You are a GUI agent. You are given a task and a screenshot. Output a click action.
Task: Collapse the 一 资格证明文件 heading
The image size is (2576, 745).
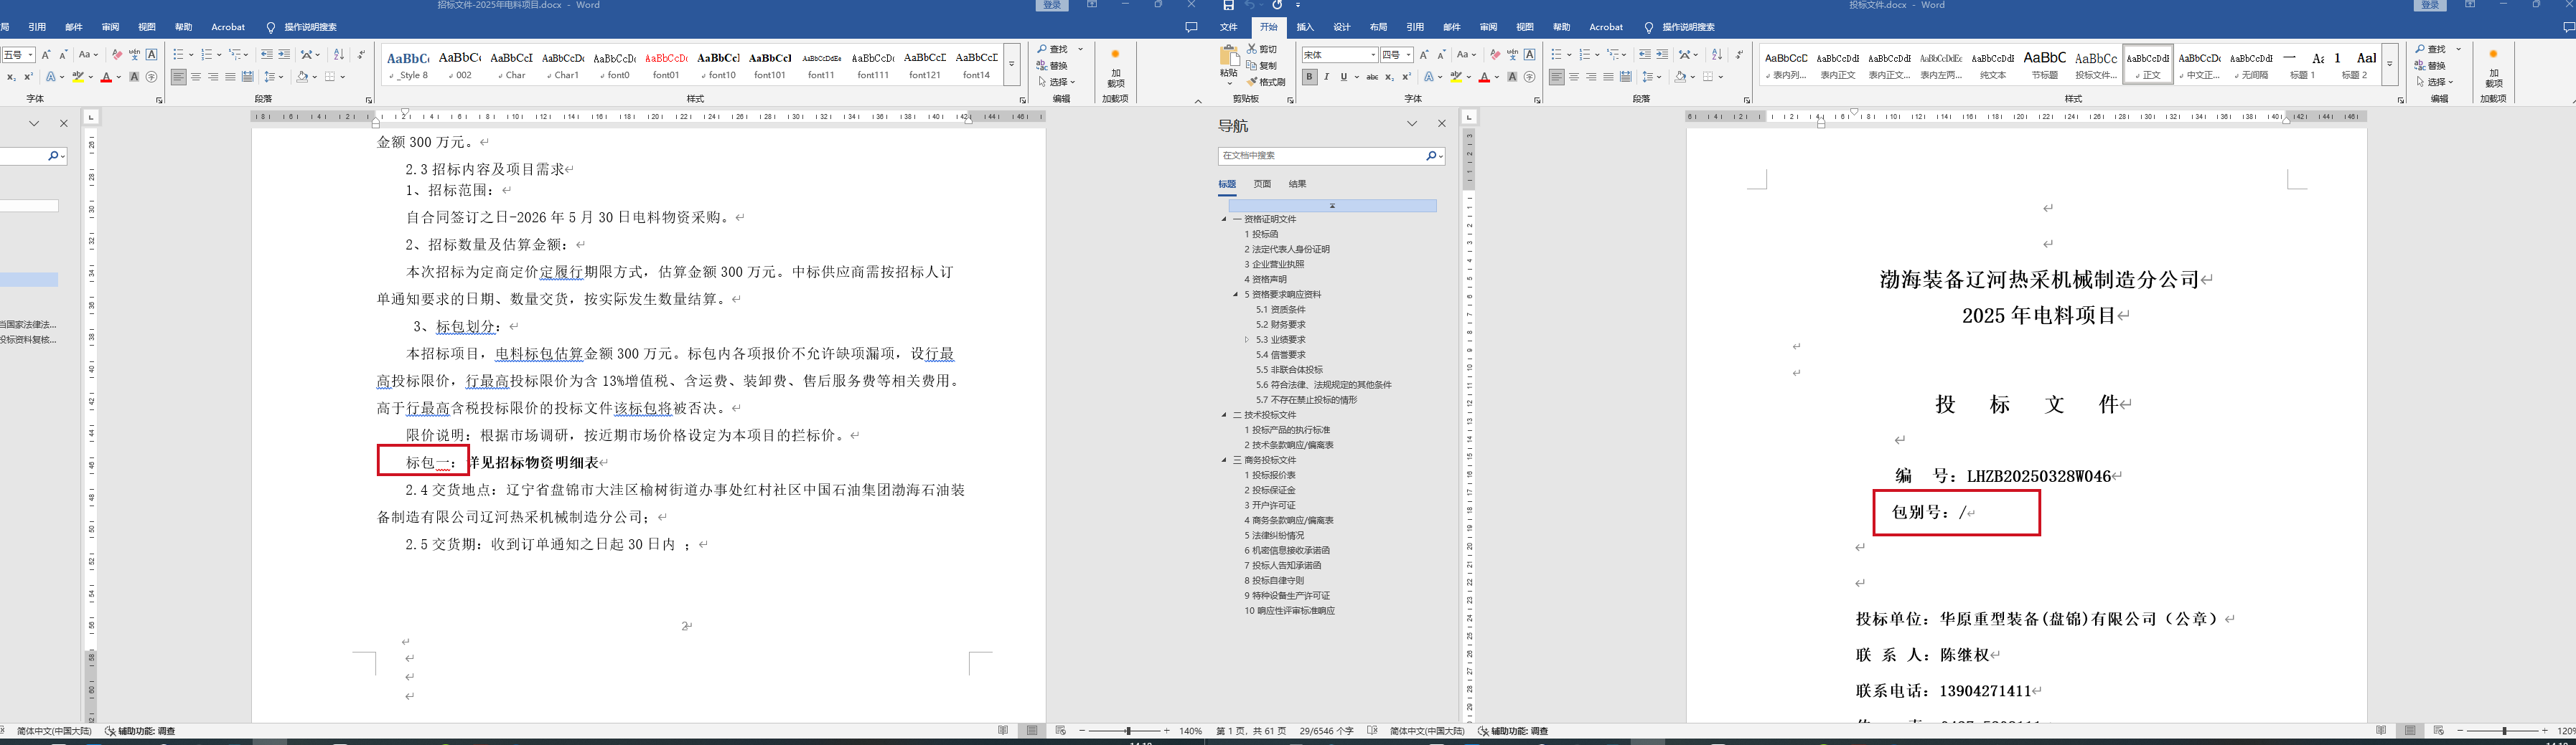[x=1224, y=219]
